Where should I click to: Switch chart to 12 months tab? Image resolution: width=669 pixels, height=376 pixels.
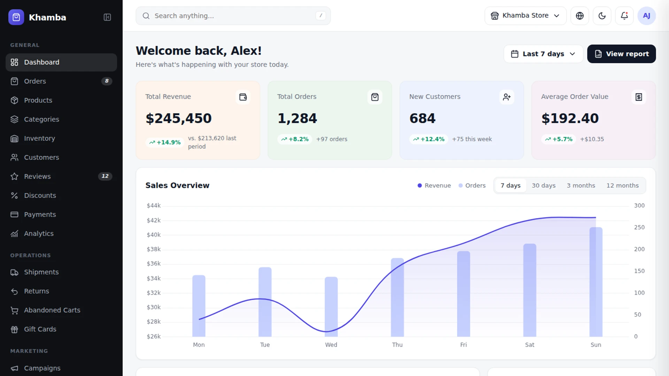click(x=623, y=186)
